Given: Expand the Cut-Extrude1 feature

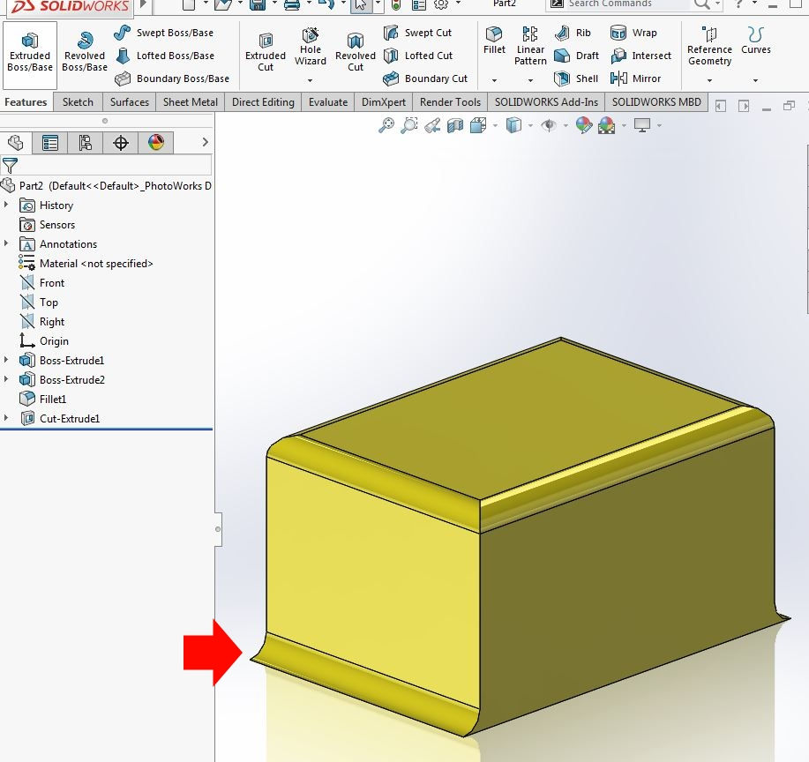Looking at the screenshot, I should pos(6,418).
